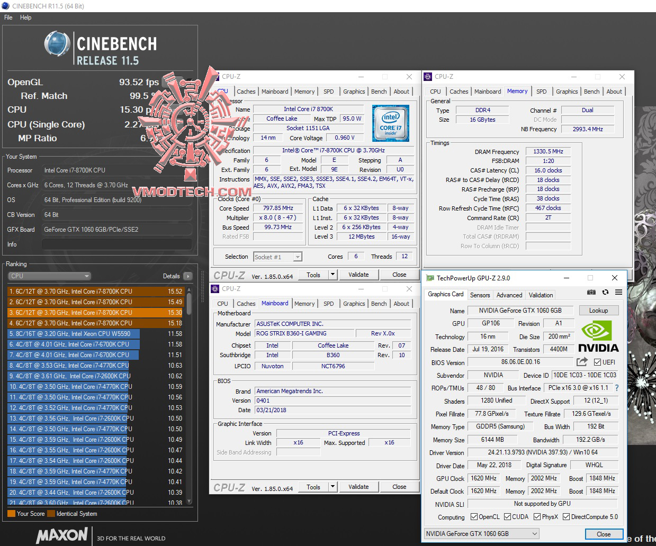Switch to Sensors tab in GPU-Z
The width and height of the screenshot is (656, 546).
(x=480, y=295)
